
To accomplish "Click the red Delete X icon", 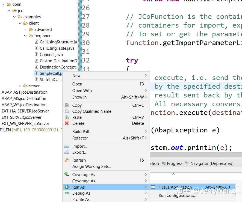I will tap(67, 123).
